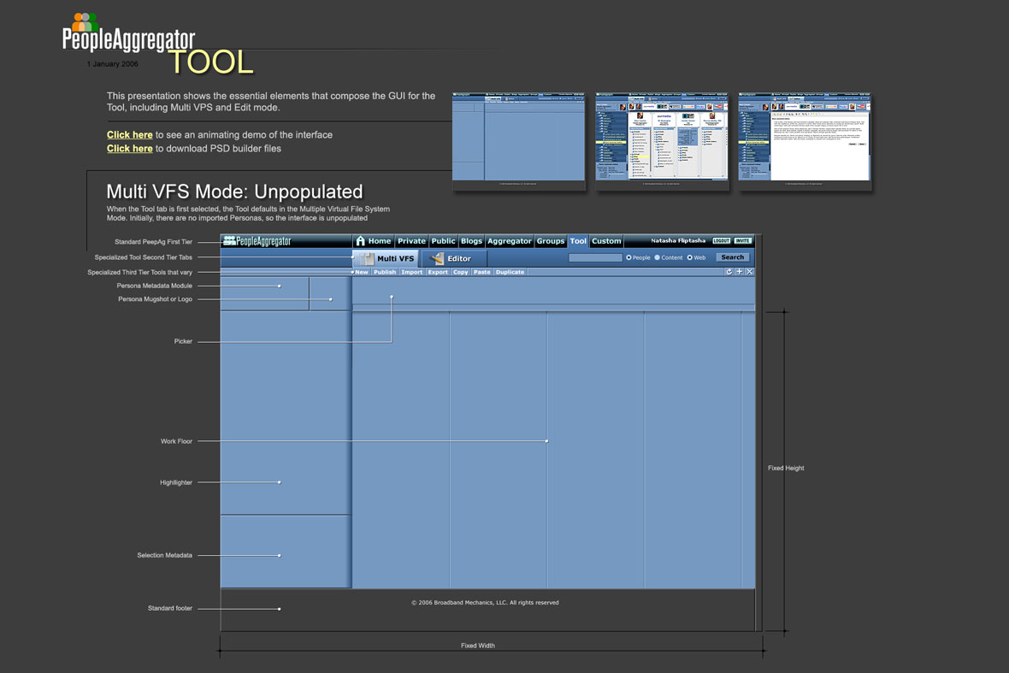Click the heading "Multi VFS Mode: Unpopulated"

click(x=235, y=192)
